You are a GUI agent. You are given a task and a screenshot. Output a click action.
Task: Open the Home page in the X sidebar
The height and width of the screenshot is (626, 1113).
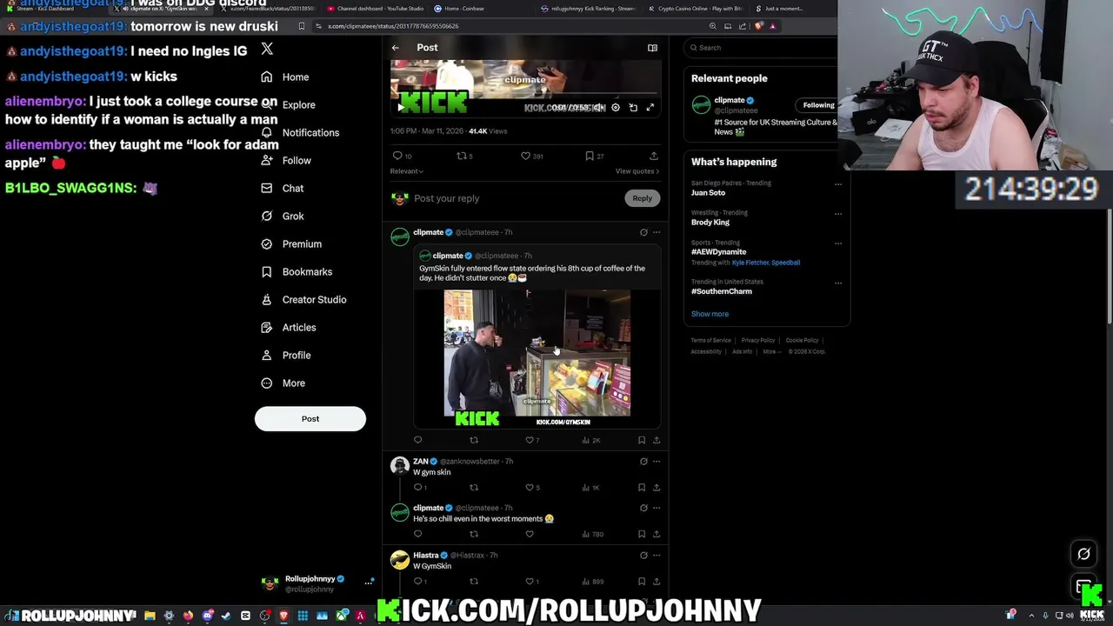[285, 77]
